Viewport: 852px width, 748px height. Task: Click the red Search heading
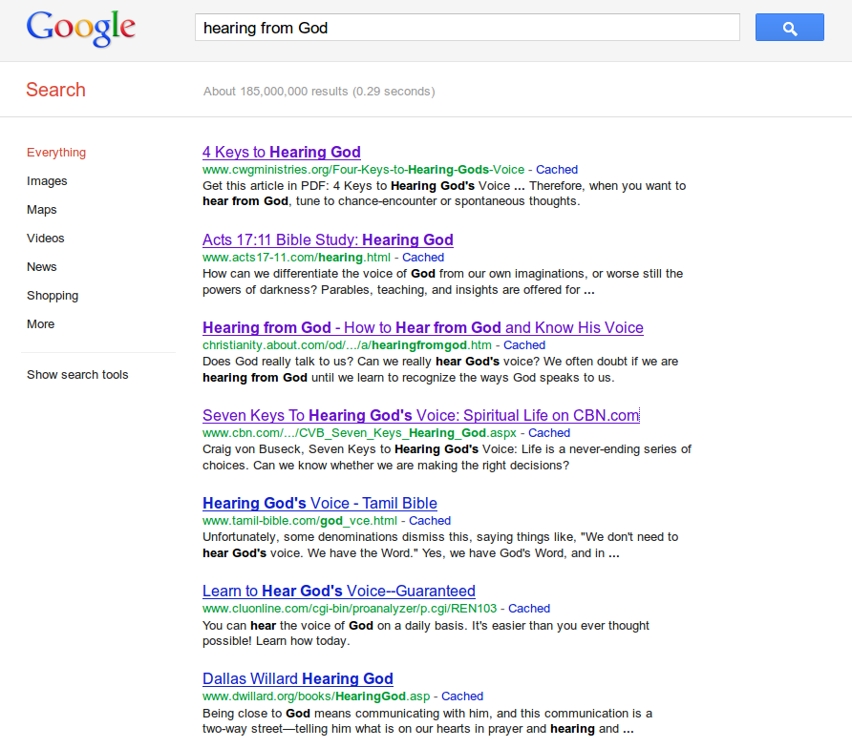tap(56, 90)
